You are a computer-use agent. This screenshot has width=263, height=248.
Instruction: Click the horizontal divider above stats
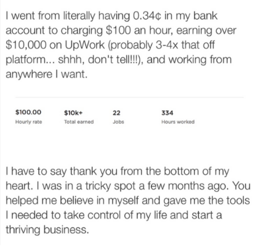[x=129, y=97]
